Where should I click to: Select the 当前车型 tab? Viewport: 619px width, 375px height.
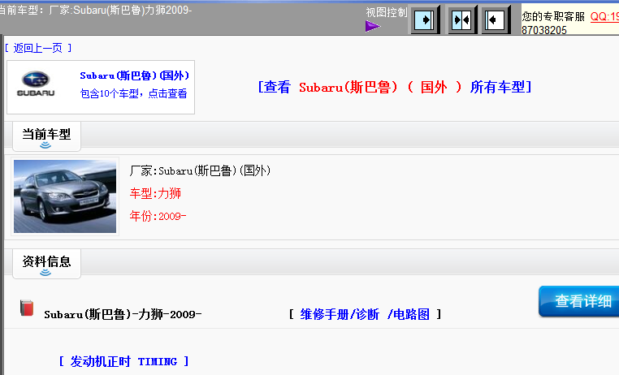click(46, 136)
